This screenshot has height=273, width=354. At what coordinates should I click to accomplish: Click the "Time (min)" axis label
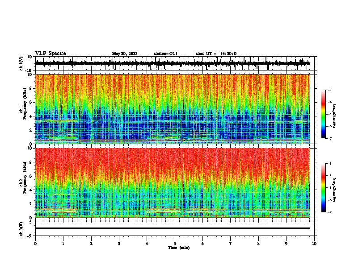pyautogui.click(x=179, y=248)
